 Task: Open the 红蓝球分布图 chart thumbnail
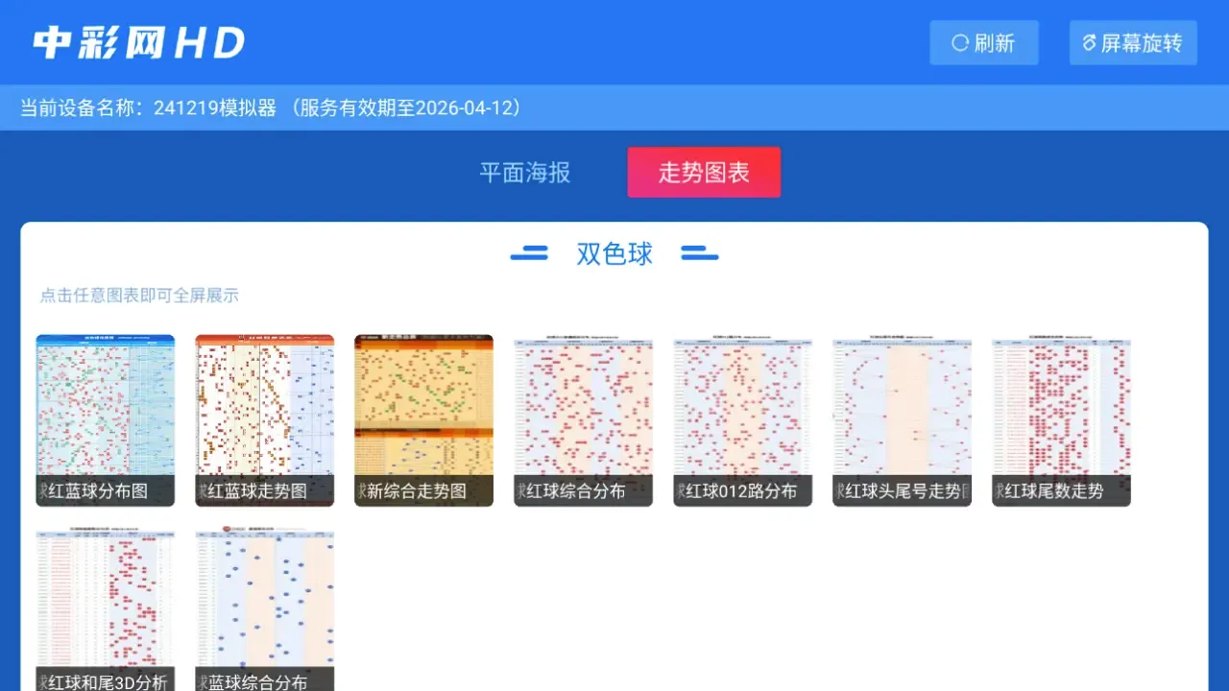pos(106,420)
